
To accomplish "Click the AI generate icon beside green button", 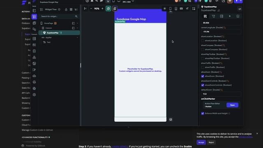I will click(x=115, y=9).
